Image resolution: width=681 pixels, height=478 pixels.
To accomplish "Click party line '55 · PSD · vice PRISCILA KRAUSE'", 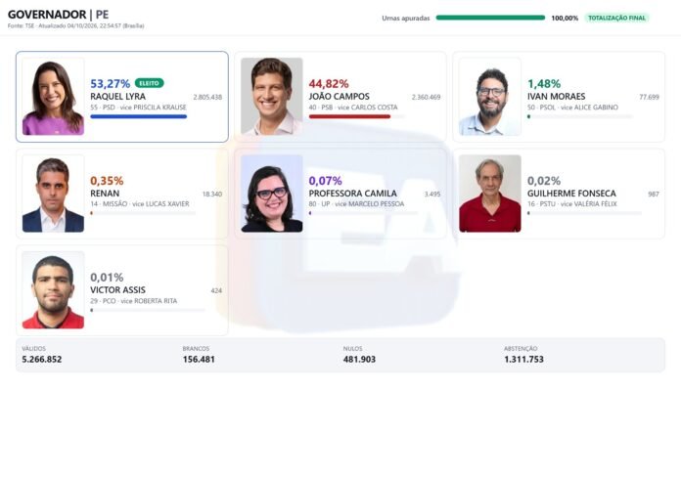I will pyautogui.click(x=139, y=108).
